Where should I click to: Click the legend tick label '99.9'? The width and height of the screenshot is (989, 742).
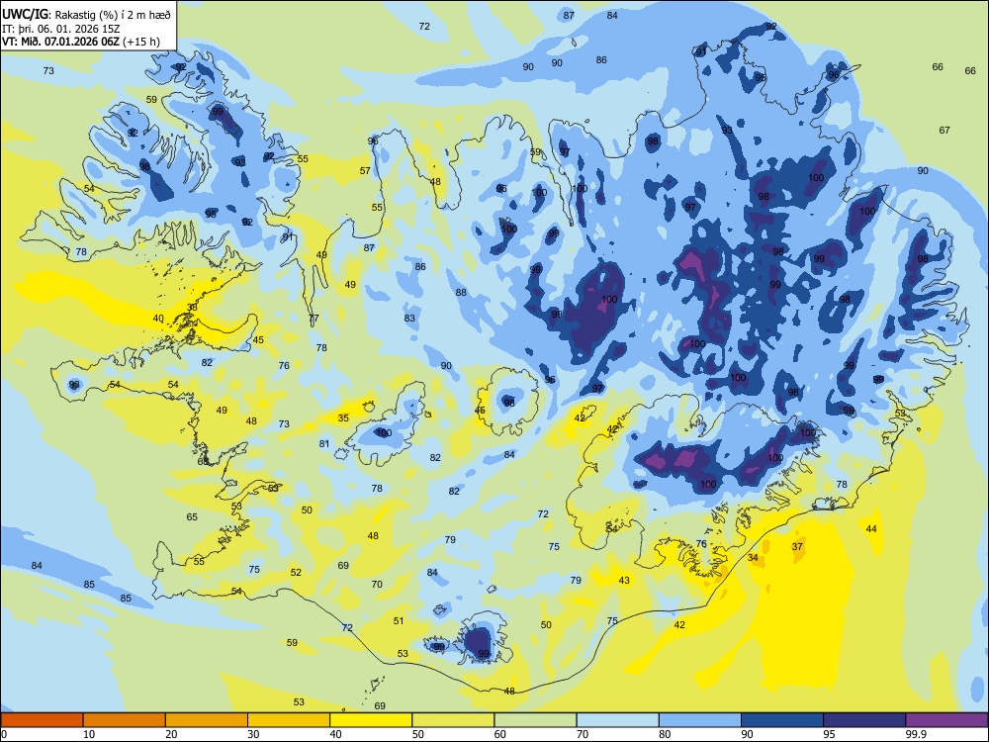(915, 734)
